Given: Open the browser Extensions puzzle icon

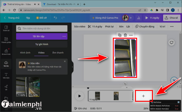Looking at the screenshot, I should (157, 10).
